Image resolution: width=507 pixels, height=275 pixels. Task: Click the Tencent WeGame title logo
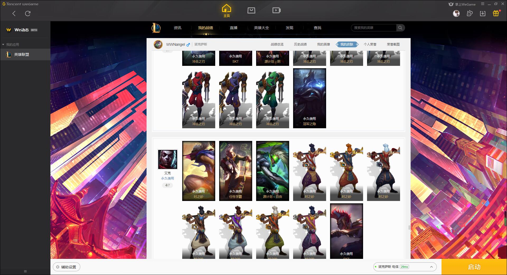20,4
